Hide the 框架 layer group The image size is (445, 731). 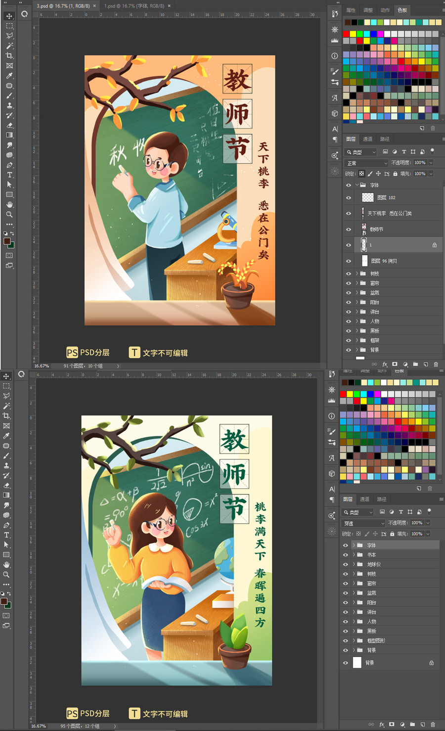pos(349,340)
